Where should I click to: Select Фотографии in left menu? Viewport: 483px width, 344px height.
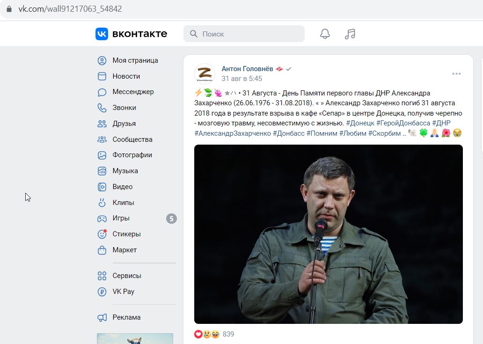coord(132,155)
